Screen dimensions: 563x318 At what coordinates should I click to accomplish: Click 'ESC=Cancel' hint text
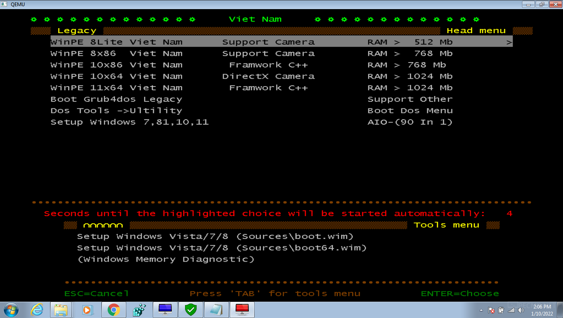click(x=96, y=294)
